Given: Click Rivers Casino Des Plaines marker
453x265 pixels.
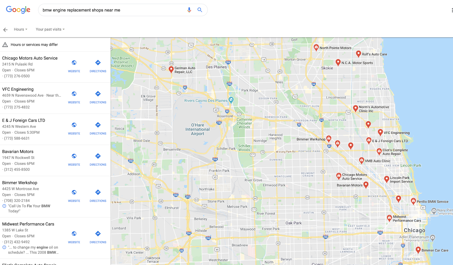Looking at the screenshot, I should (231, 100).
